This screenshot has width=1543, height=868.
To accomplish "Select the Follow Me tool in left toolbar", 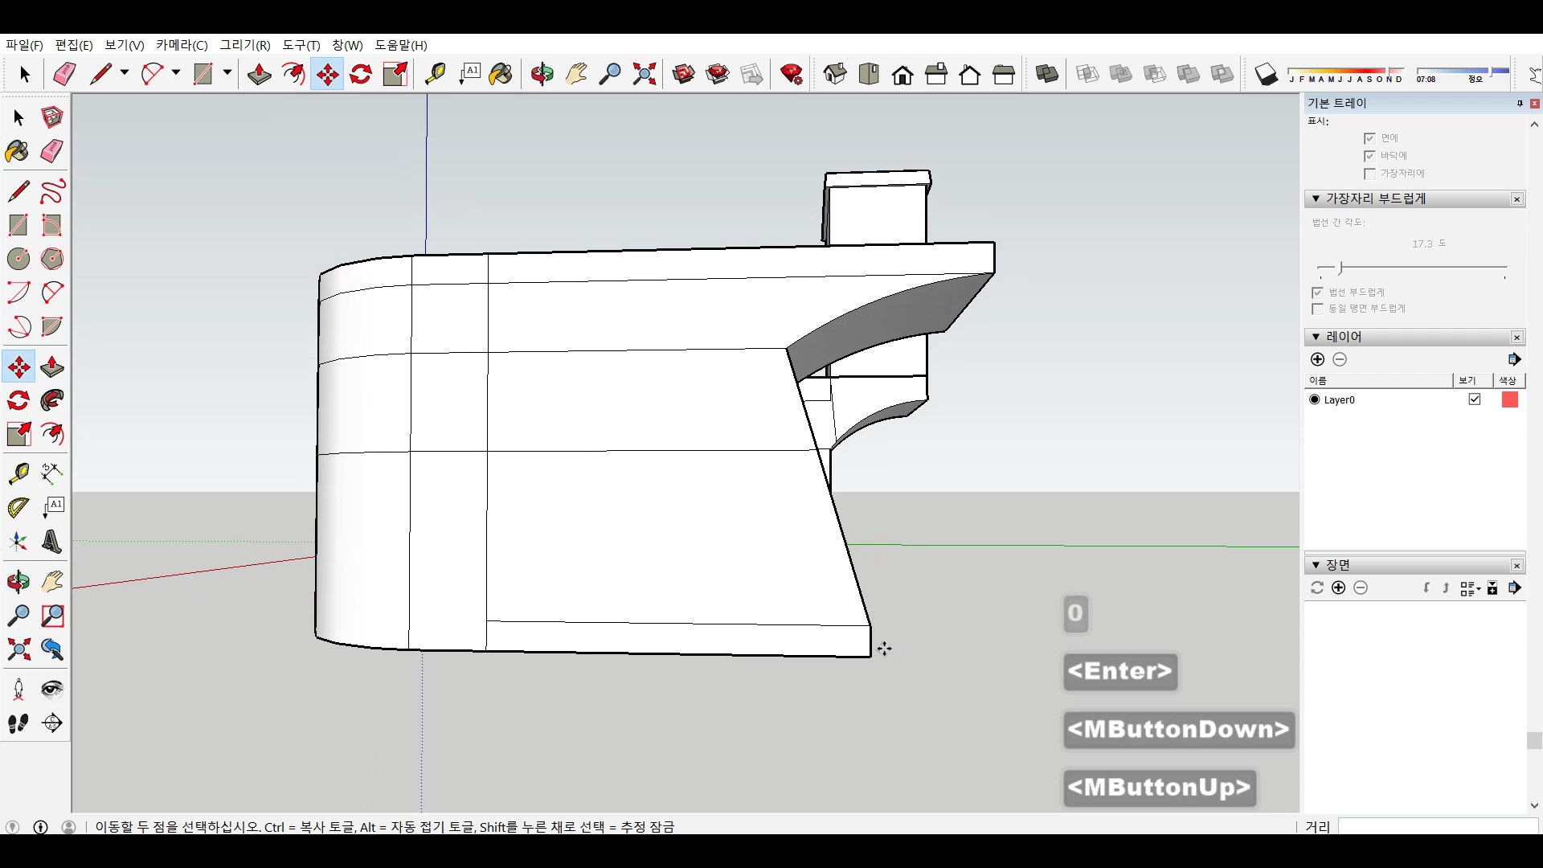I will click(52, 400).
